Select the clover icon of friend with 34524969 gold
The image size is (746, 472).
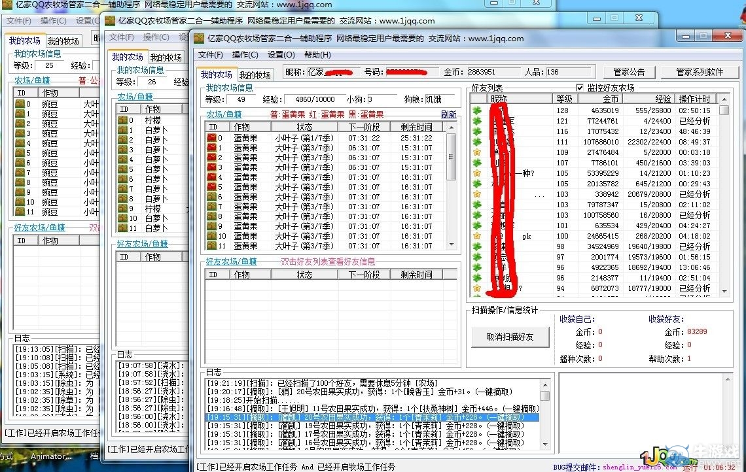tap(477, 246)
